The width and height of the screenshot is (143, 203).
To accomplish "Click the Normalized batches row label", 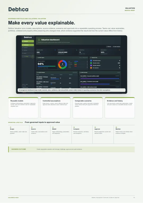I will [97, 61].
